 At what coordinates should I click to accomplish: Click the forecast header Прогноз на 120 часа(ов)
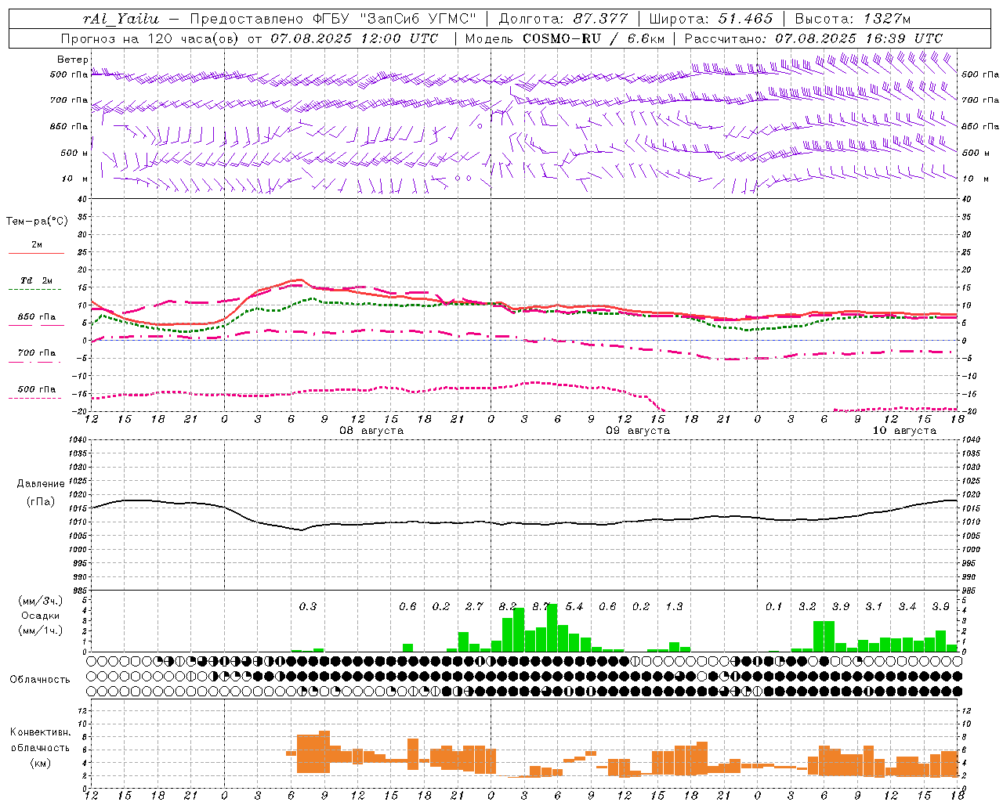click(x=150, y=38)
